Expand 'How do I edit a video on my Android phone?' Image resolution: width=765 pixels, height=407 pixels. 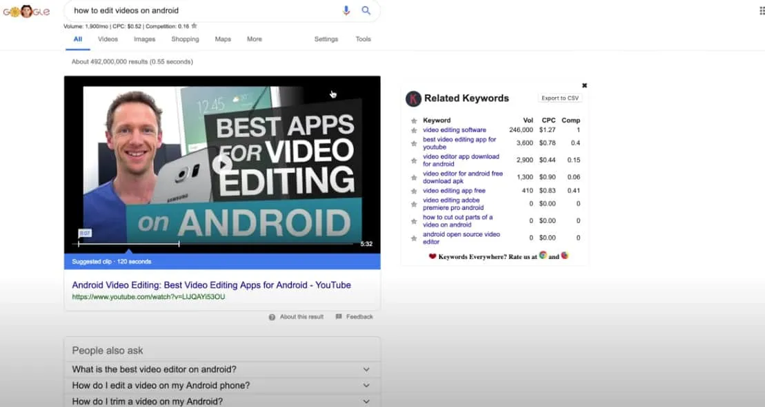(x=366, y=386)
